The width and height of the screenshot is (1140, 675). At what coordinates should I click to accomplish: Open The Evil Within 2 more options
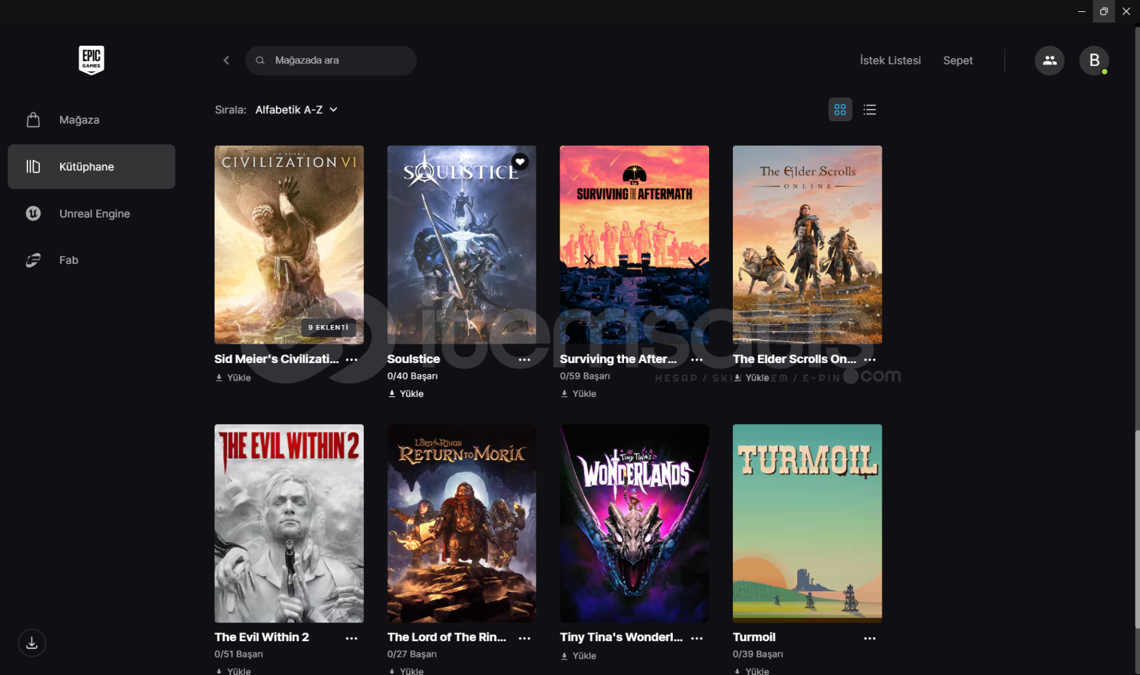click(x=351, y=638)
